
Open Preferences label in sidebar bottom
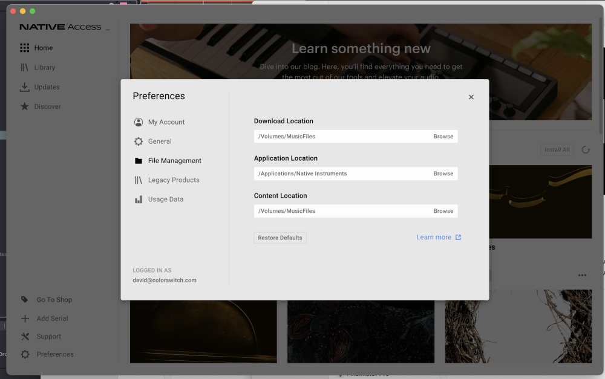(55, 354)
